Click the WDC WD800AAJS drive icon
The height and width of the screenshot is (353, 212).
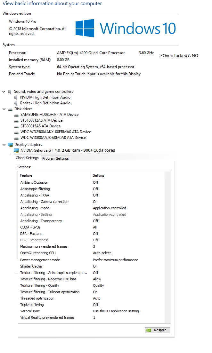coord(16,138)
